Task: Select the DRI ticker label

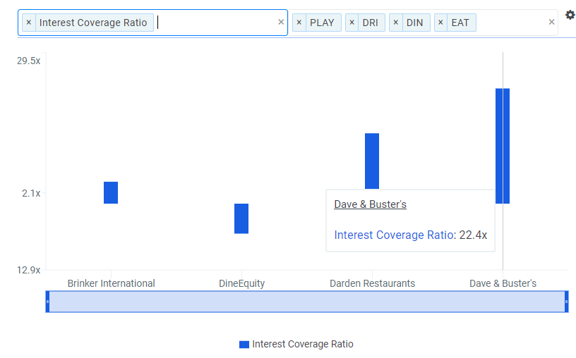Action: pyautogui.click(x=371, y=23)
